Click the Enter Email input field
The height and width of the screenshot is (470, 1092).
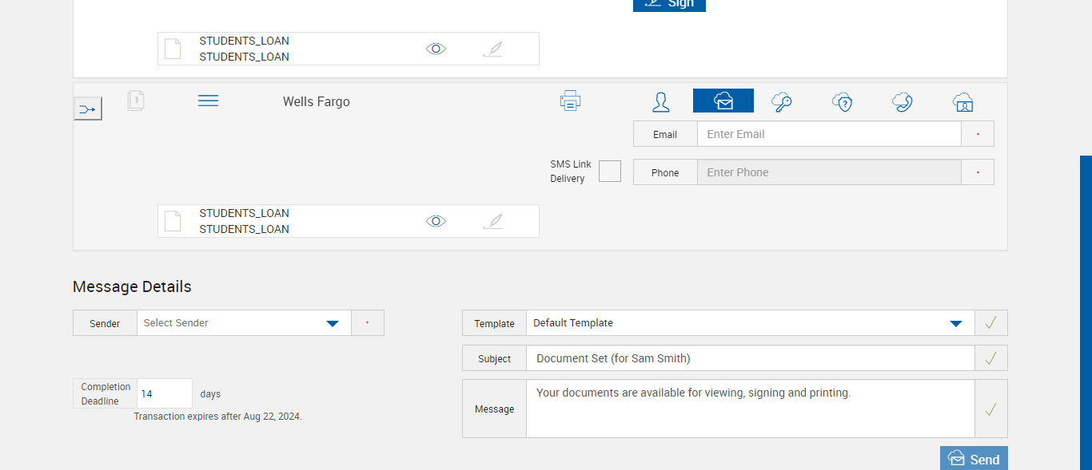pos(828,134)
